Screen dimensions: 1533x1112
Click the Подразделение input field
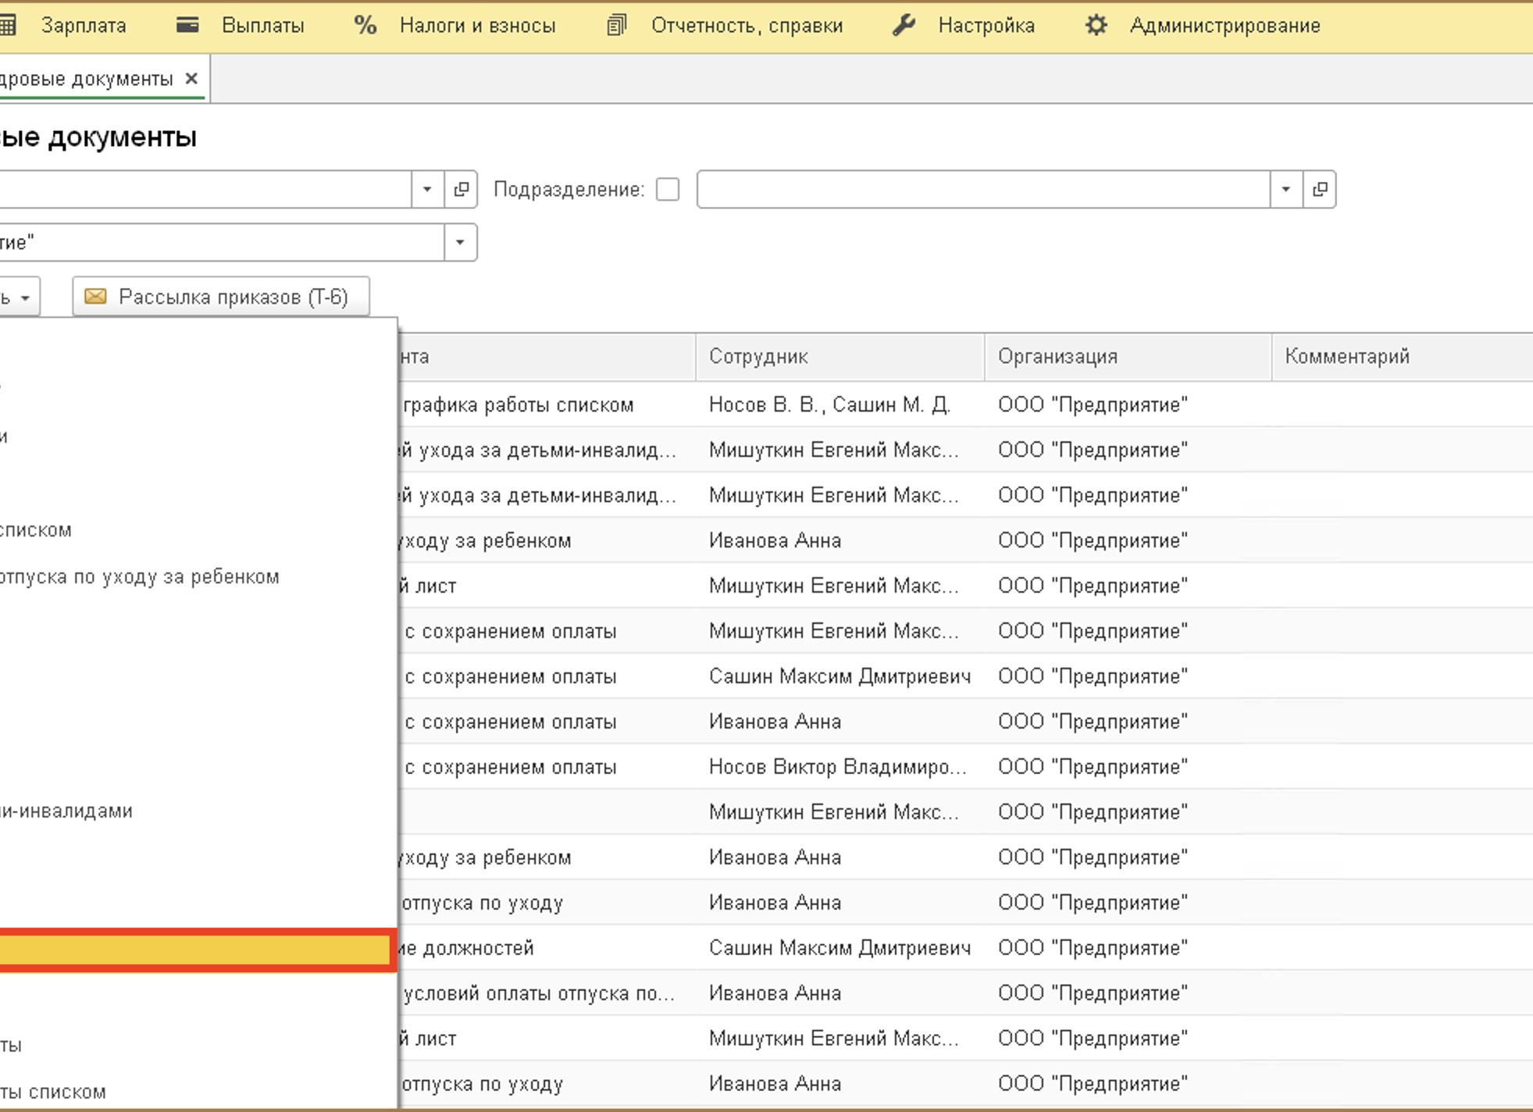983,189
